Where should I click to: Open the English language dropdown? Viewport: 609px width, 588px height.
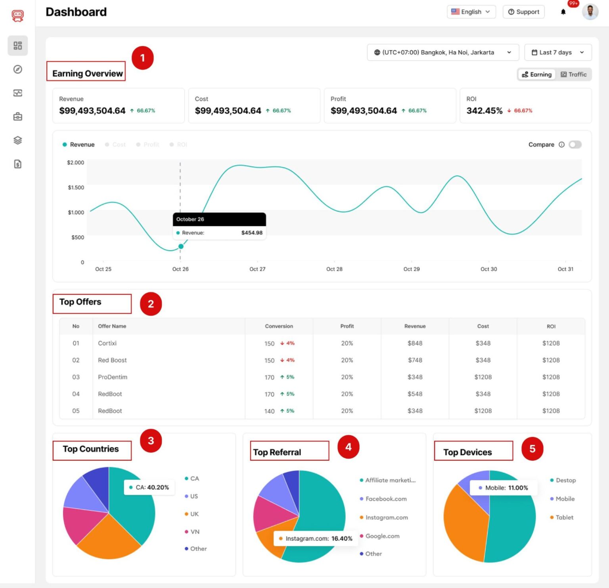tap(471, 11)
